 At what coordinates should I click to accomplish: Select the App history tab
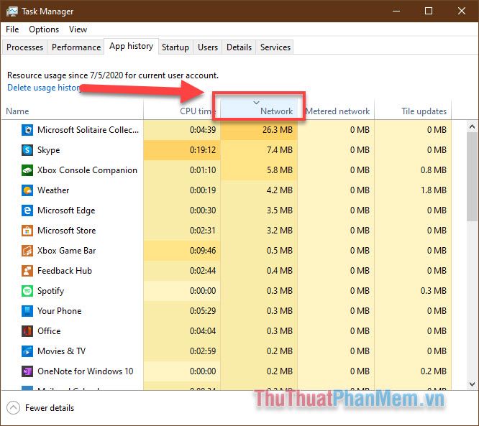pos(131,46)
